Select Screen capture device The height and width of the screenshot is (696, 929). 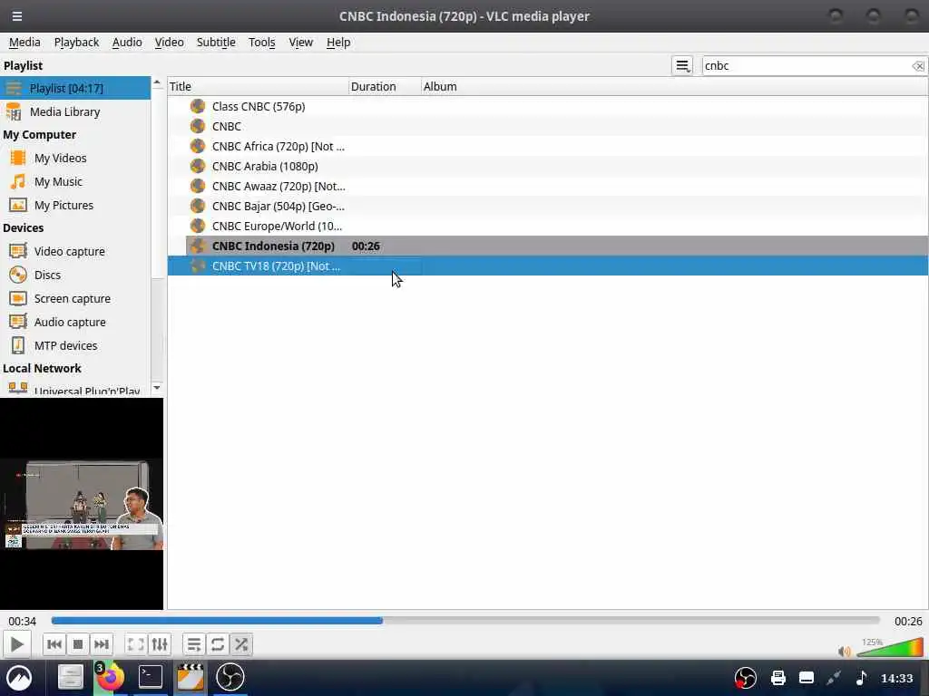[x=75, y=299]
